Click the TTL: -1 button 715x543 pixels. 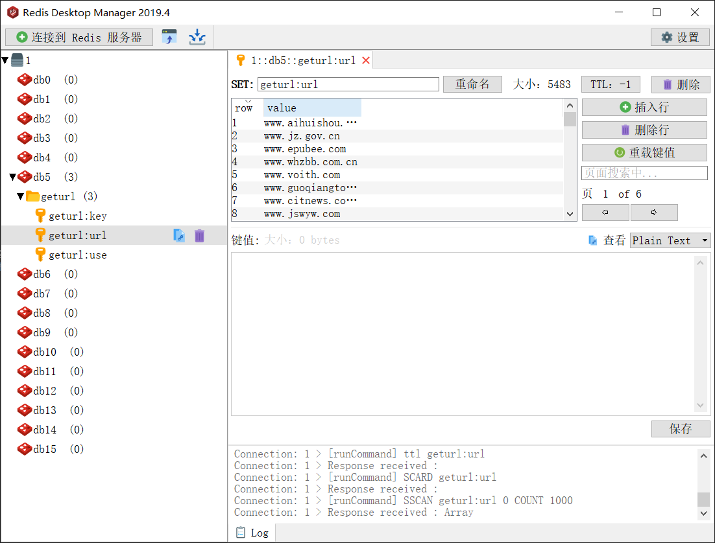pos(611,84)
